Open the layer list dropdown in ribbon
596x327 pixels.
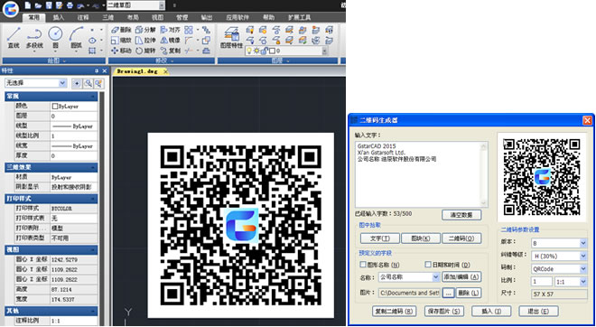(x=324, y=51)
